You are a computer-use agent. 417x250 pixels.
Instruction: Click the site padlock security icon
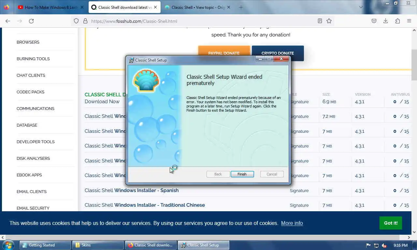(85, 21)
